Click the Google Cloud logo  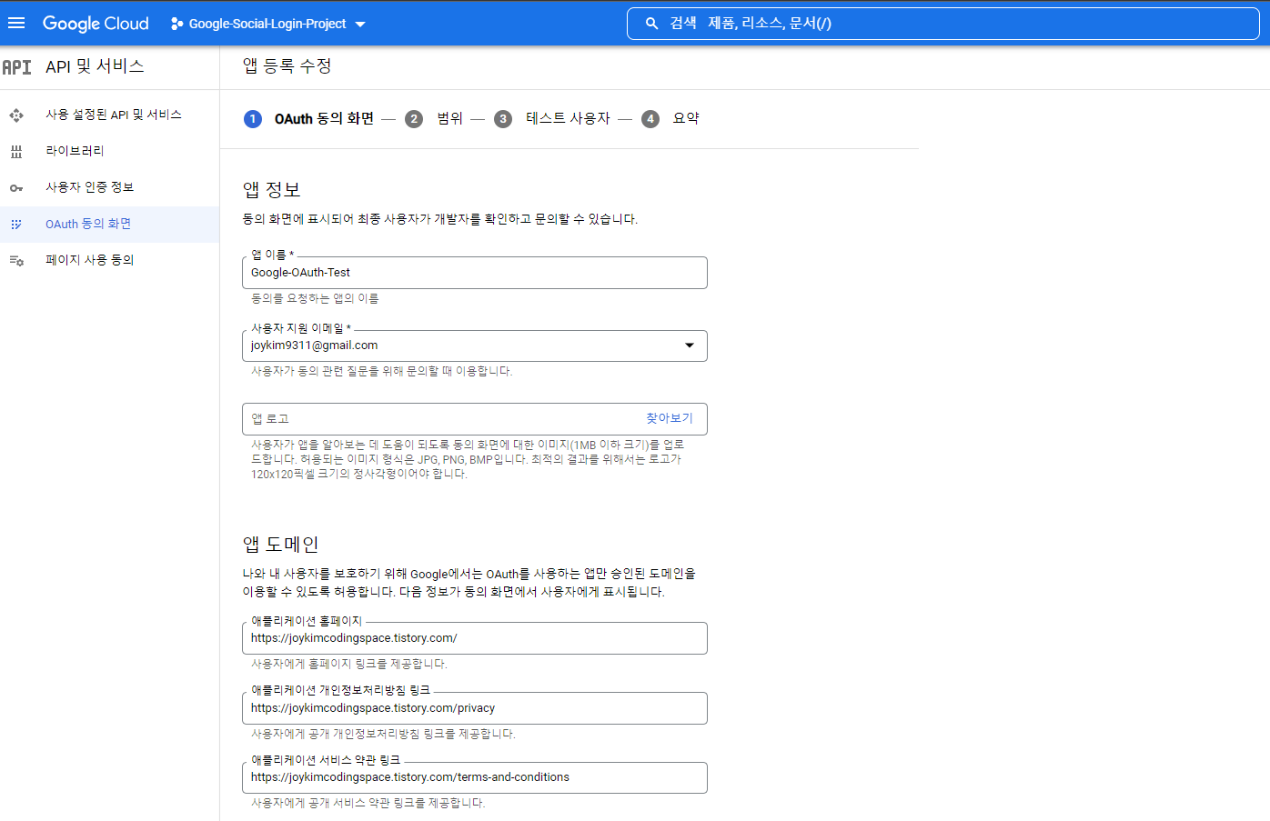[96, 24]
